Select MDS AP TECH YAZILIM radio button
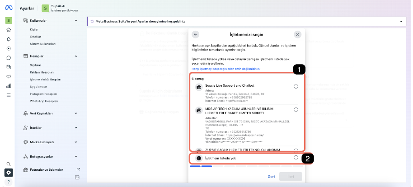Viewport: 413px width, 187px height. click(x=296, y=110)
